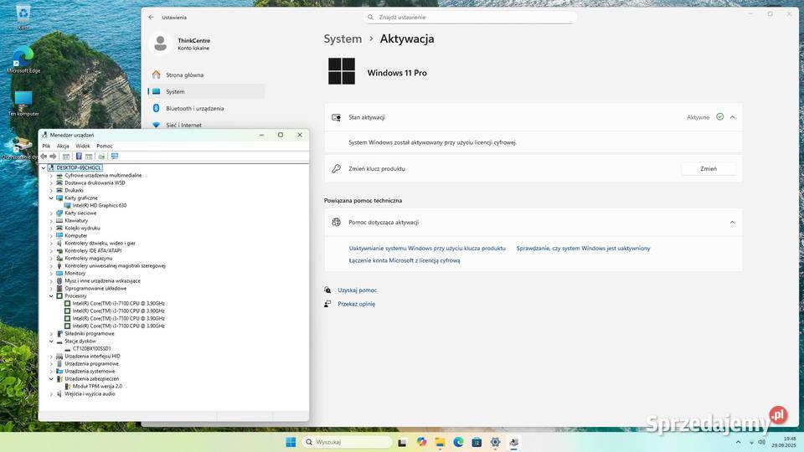Open the Ten komputer desktop icon
The height and width of the screenshot is (452, 804).
coord(23,102)
